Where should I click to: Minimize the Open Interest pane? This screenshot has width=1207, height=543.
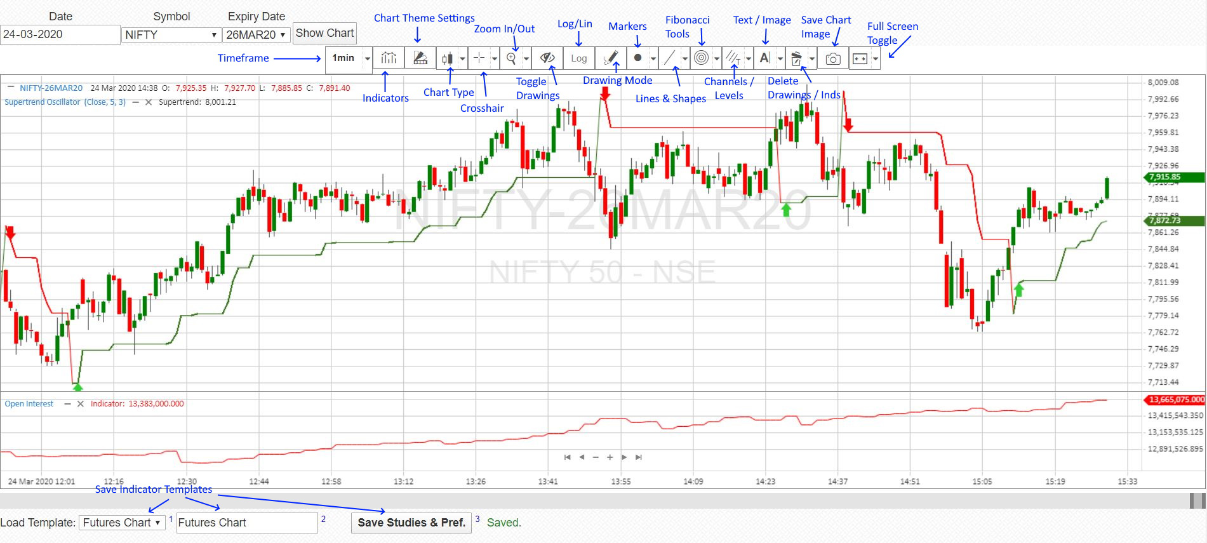[x=67, y=404]
